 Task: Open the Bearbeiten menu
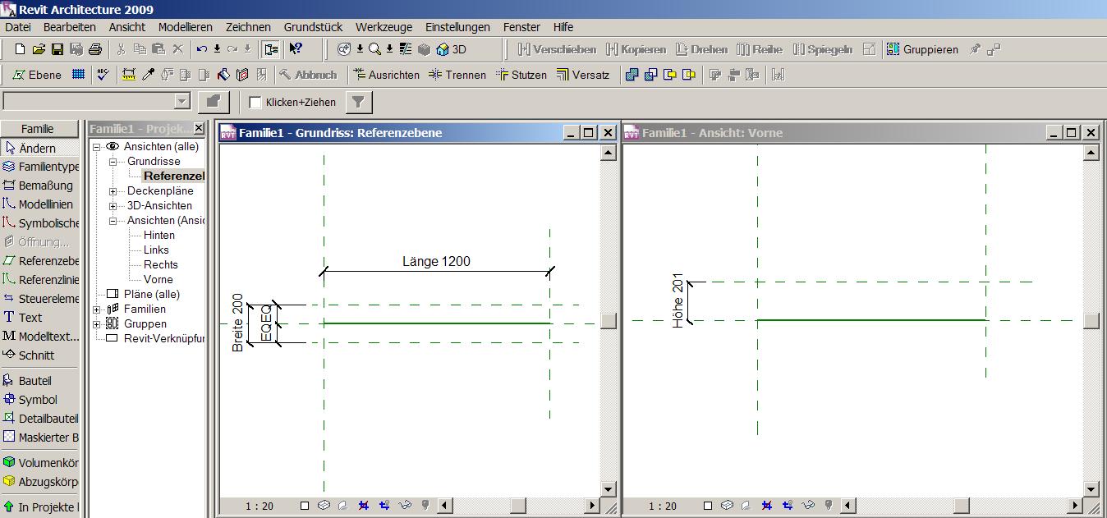[70, 27]
